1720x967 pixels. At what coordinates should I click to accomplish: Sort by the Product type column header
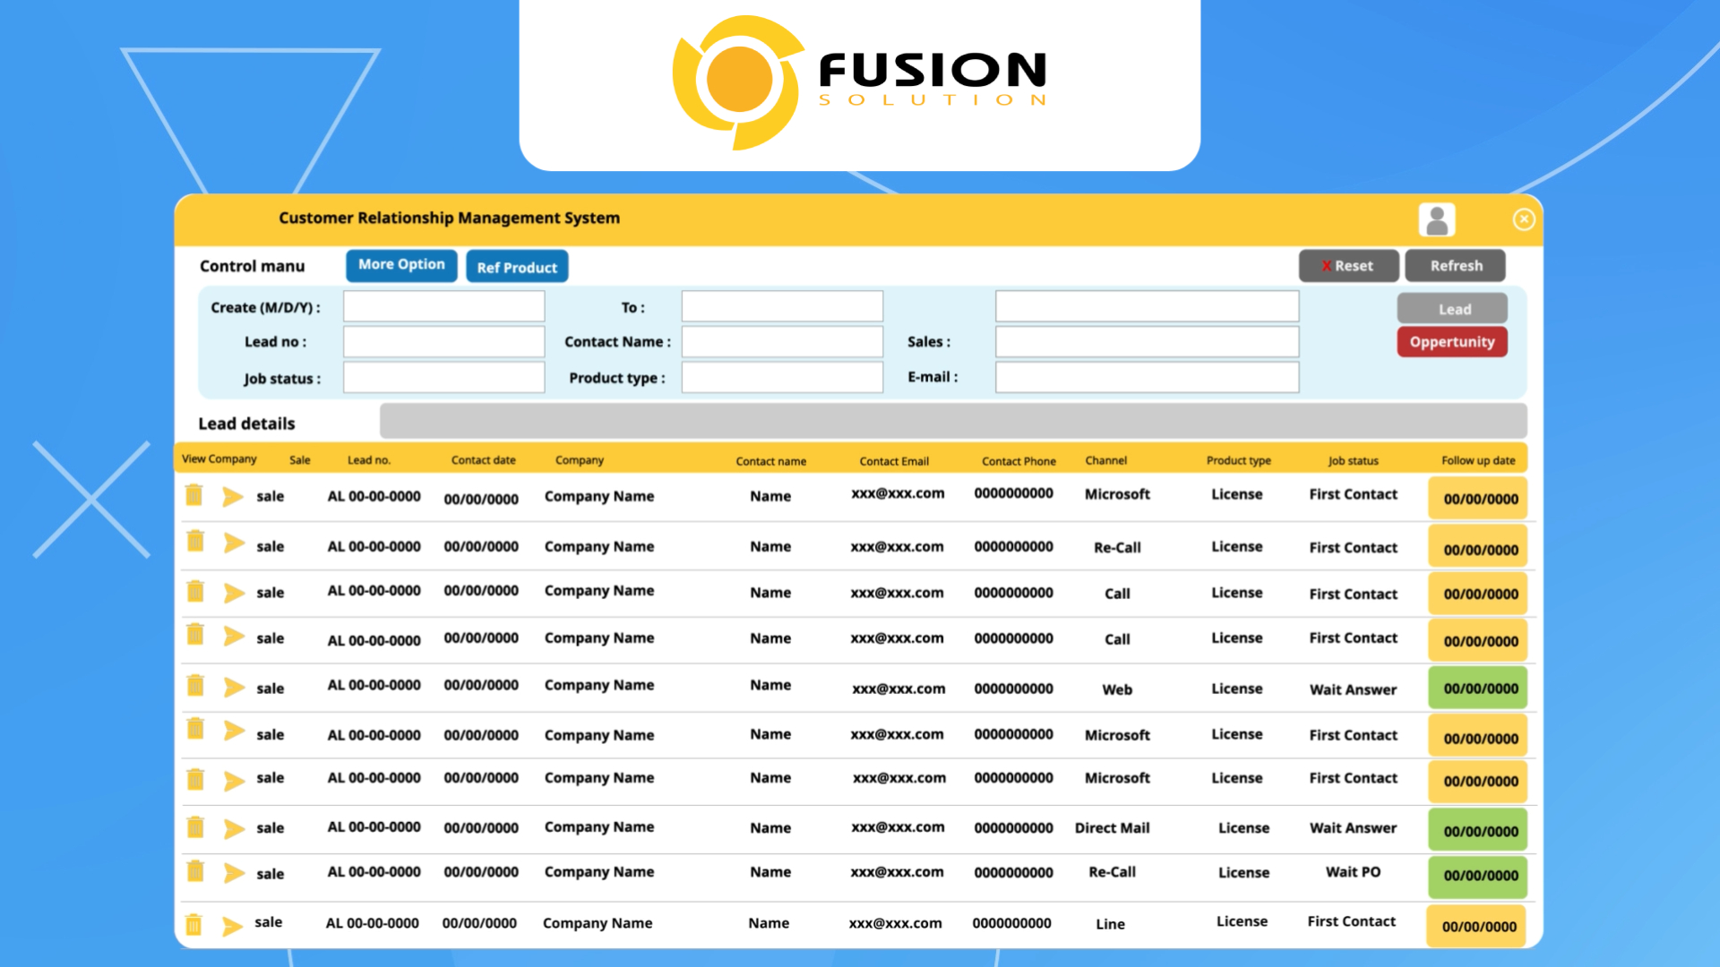pyautogui.click(x=1238, y=460)
